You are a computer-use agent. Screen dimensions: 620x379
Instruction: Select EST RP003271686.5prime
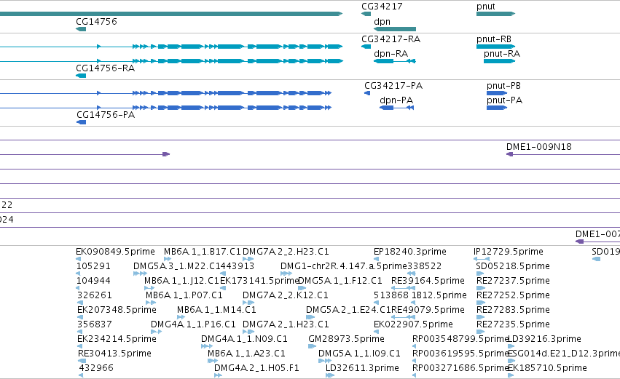click(460, 368)
